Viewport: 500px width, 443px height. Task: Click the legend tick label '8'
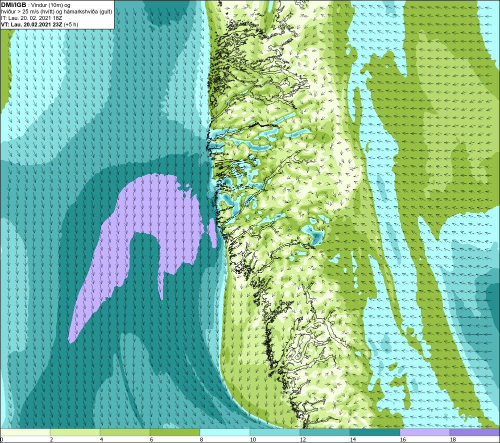(x=201, y=440)
